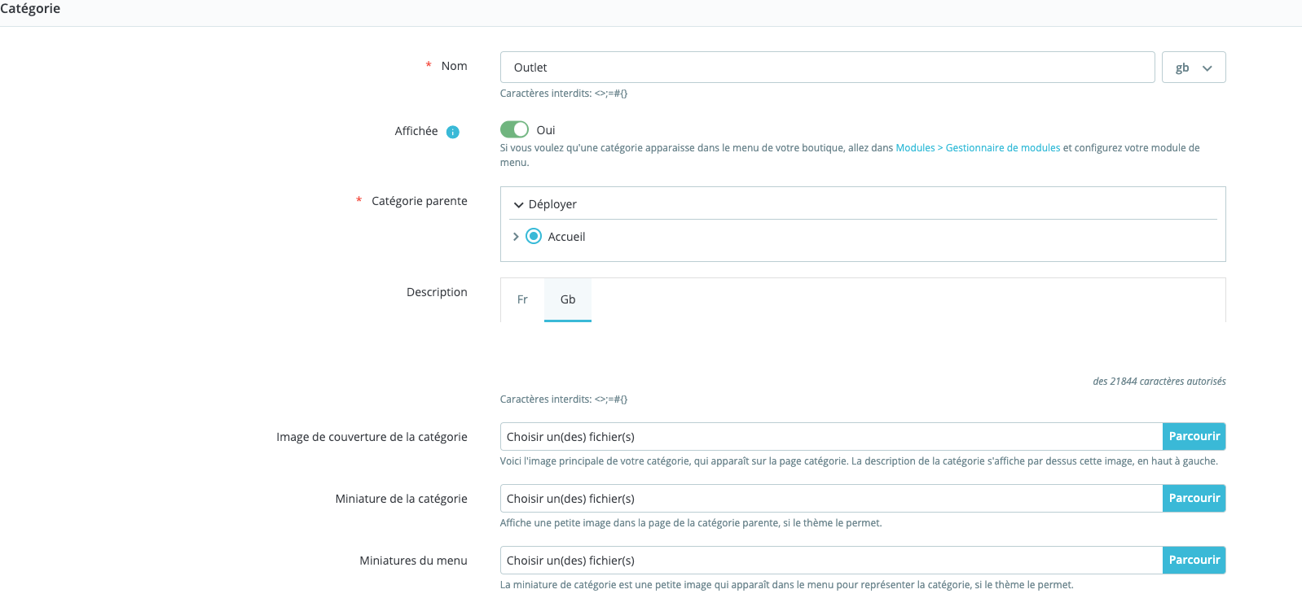Toggle the Affichée switch set to Oui

(514, 129)
